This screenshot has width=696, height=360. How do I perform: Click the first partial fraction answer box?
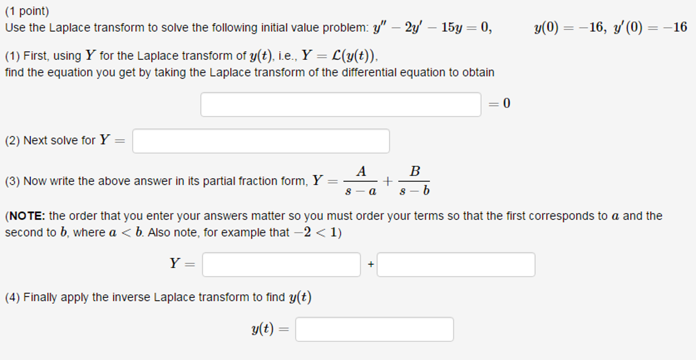coord(281,264)
